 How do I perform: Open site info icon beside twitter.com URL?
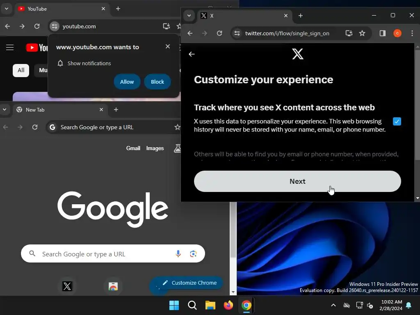coord(237,33)
